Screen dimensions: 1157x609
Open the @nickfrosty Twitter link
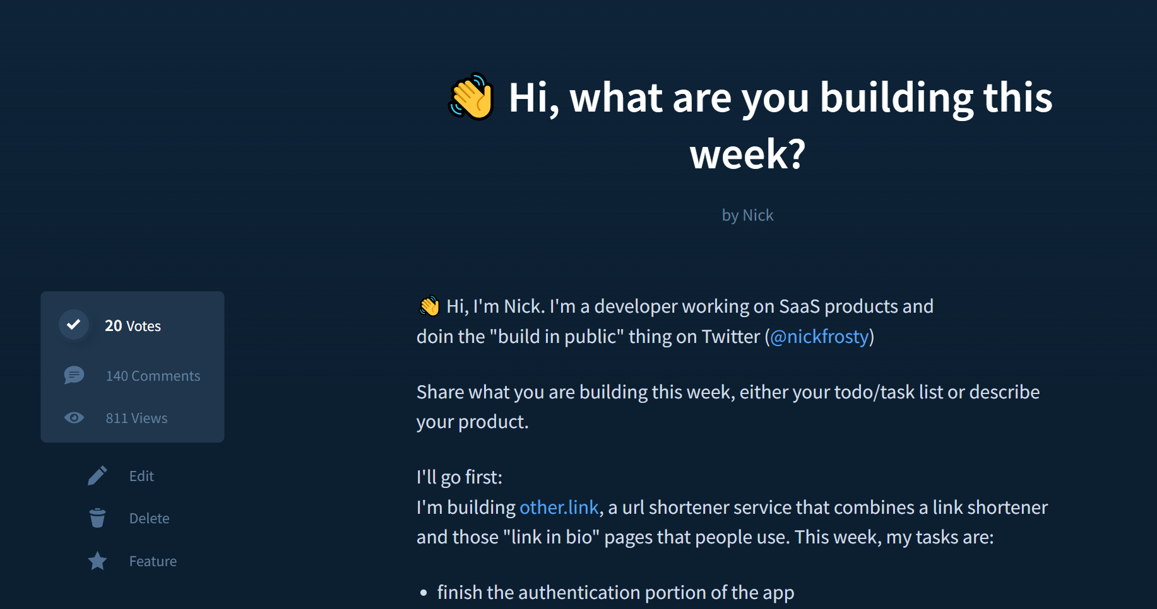[819, 337]
